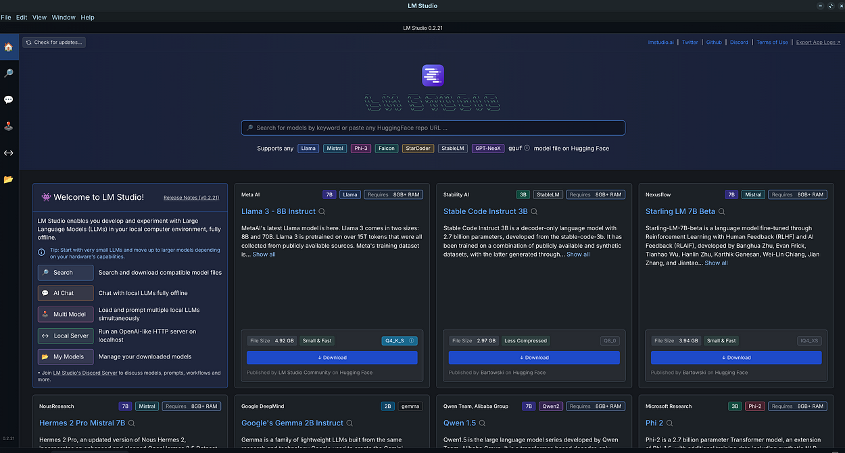Open the Help menu
This screenshot has height=453, width=845.
click(x=87, y=17)
